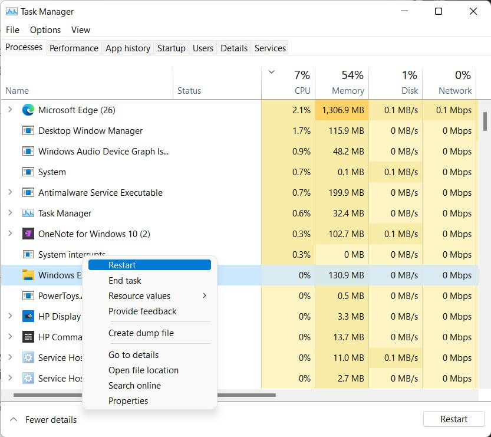The image size is (491, 437).
Task: Switch to the Performance tab
Action: click(x=74, y=48)
